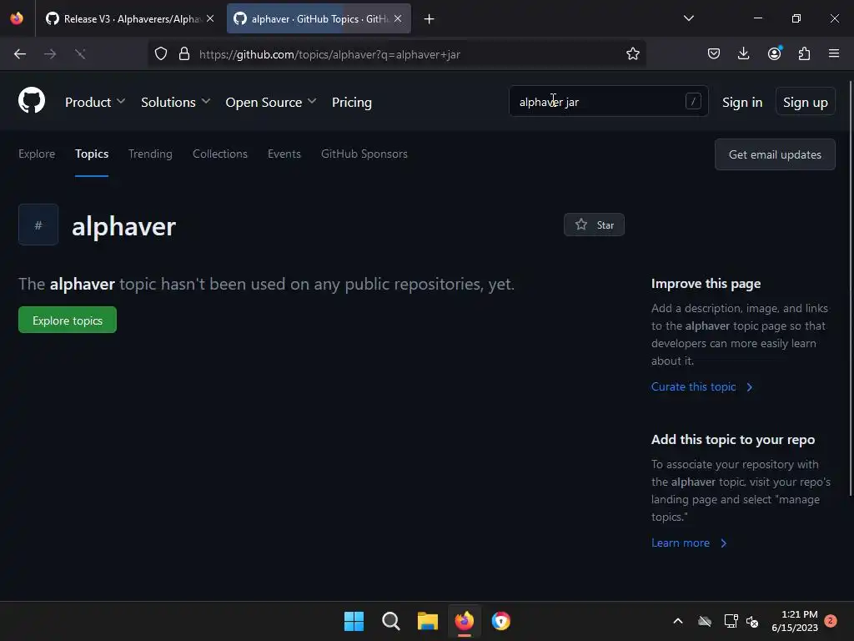Expand the Open Source menu
Viewport: 854px width, 641px height.
(x=271, y=102)
